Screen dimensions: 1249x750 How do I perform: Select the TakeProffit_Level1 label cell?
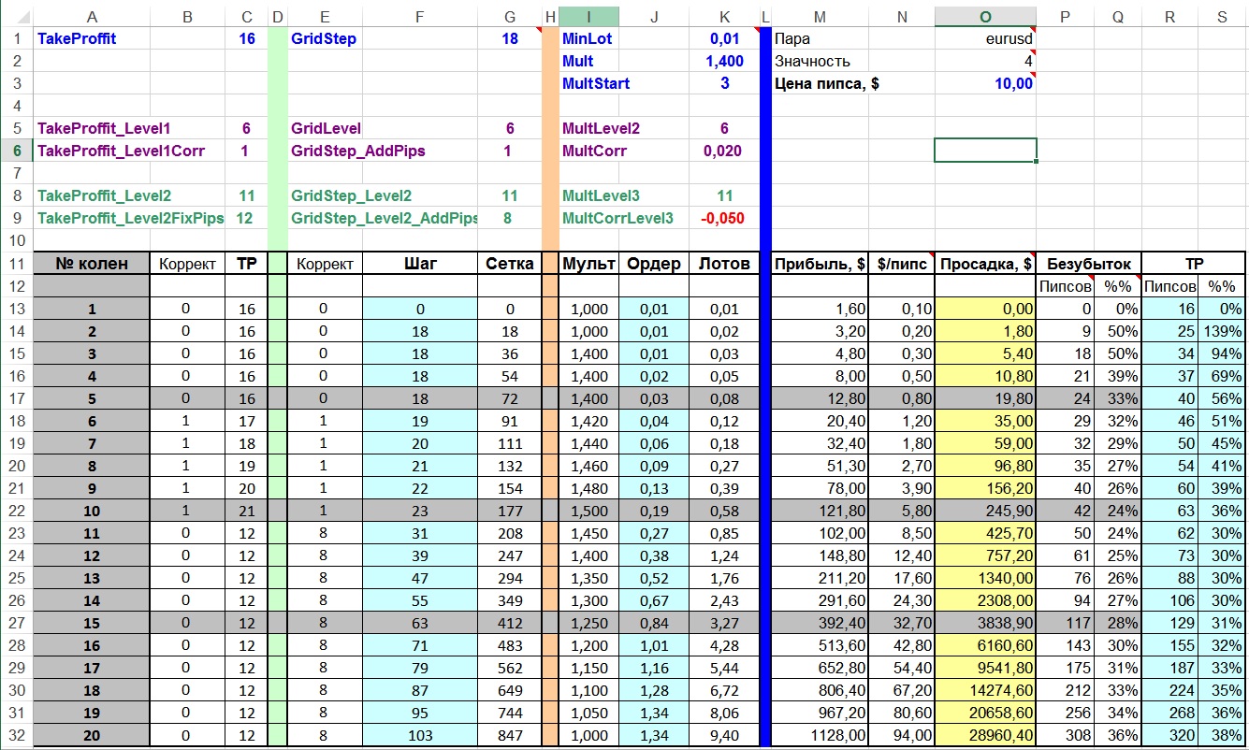pyautogui.click(x=104, y=128)
